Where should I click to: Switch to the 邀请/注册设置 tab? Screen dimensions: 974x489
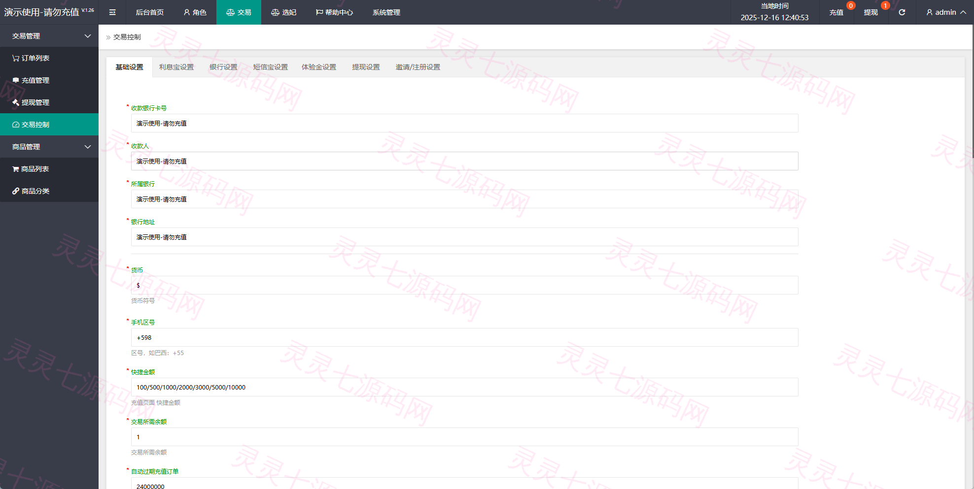click(418, 67)
